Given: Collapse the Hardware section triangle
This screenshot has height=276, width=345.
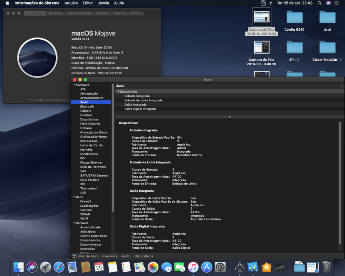Looking at the screenshot, I should (x=74, y=85).
